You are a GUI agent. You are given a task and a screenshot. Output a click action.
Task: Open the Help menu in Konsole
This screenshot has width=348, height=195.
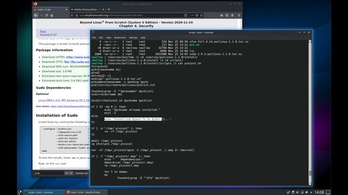[142, 37]
